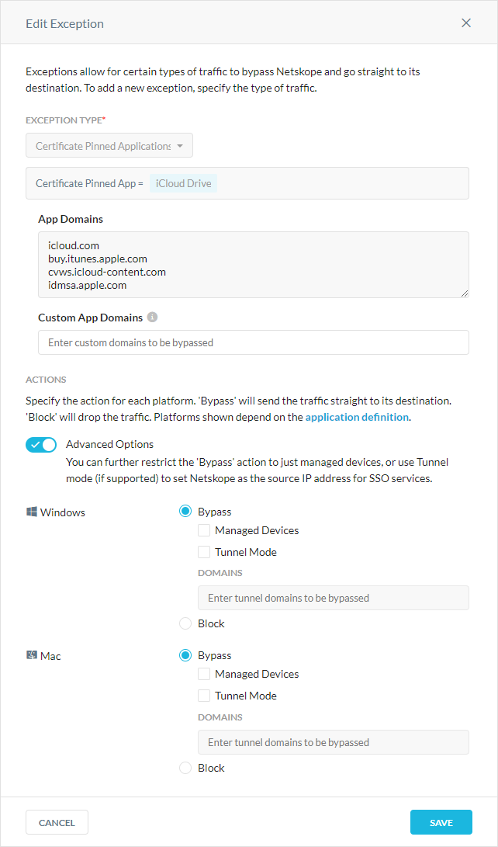The height and width of the screenshot is (847, 498).
Task: Enable Managed Devices under Windows
Action: tap(203, 530)
